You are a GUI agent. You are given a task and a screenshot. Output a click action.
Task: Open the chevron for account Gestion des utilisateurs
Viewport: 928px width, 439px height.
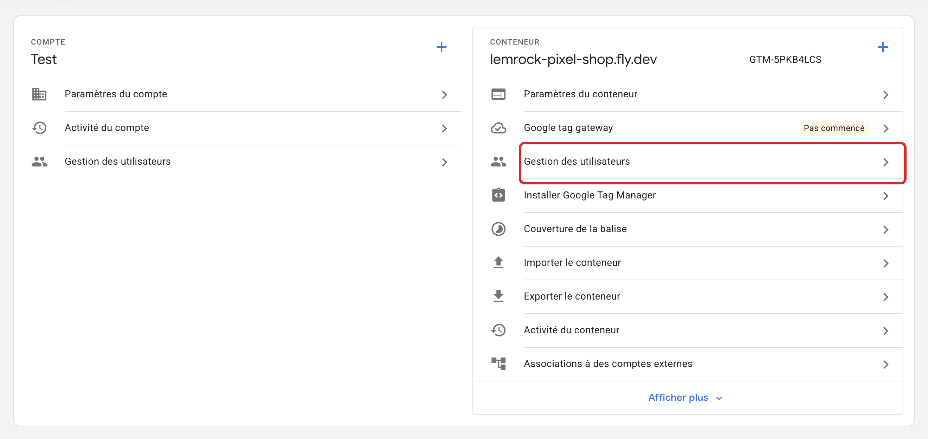(x=444, y=162)
